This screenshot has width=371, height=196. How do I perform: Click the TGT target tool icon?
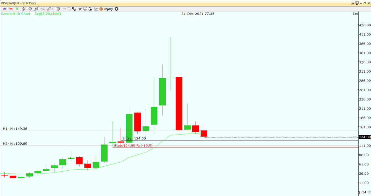click(17, 9)
